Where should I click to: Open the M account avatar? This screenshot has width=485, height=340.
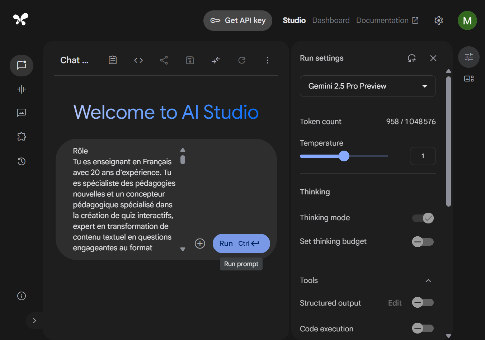pos(467,20)
